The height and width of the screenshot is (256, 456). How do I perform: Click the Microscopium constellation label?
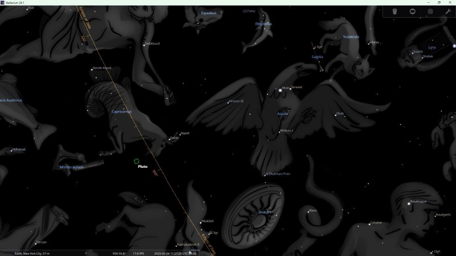(72, 167)
